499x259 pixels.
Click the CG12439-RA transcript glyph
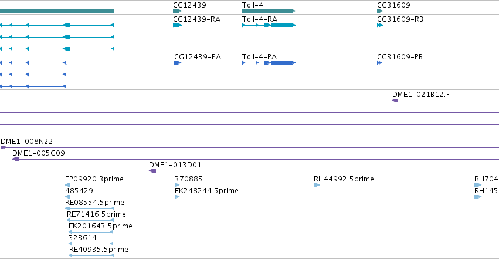click(x=177, y=25)
